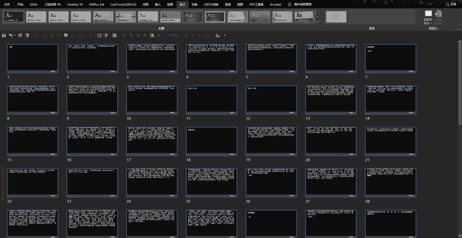Image resolution: width=462 pixels, height=238 pixels.
Task: Undo the last action
Action: (x=11, y=36)
